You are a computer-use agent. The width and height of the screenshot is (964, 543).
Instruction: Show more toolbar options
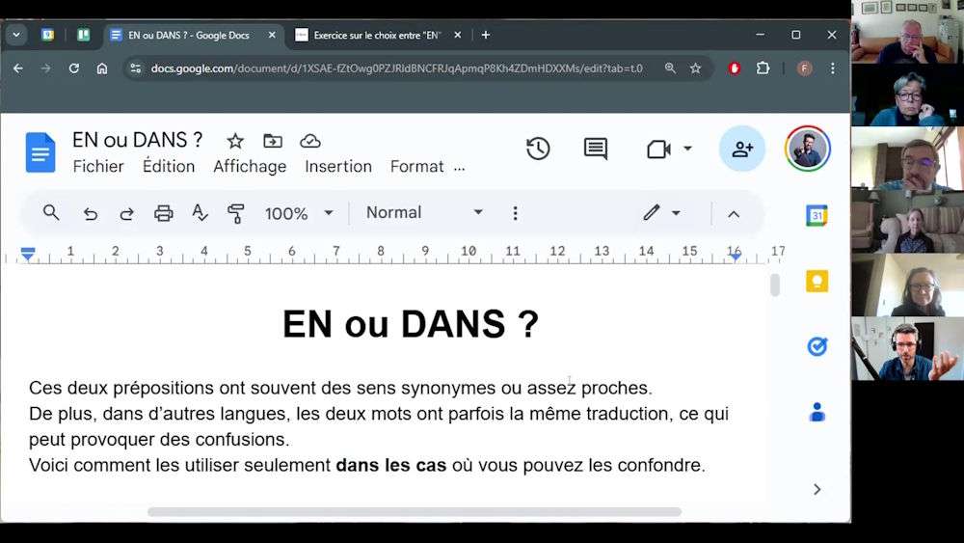click(515, 213)
